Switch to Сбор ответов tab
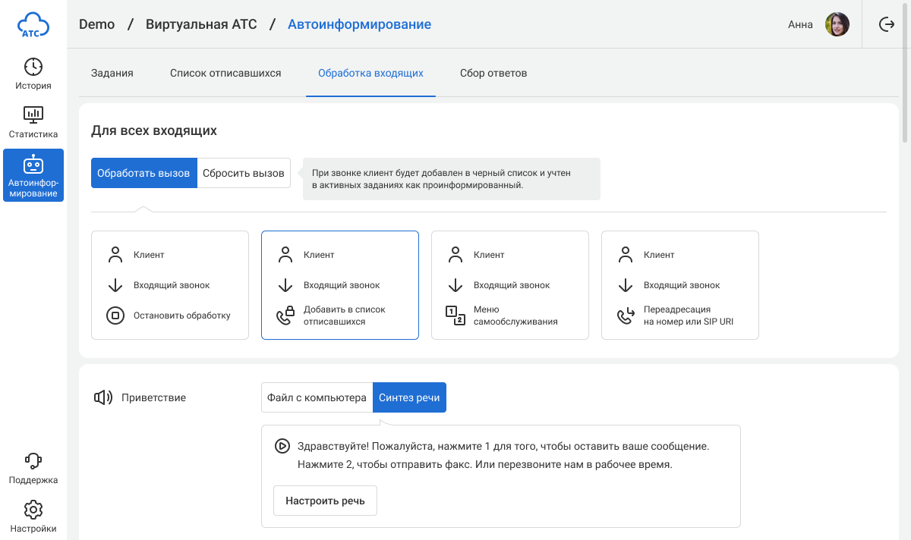The image size is (911, 540). pos(493,74)
